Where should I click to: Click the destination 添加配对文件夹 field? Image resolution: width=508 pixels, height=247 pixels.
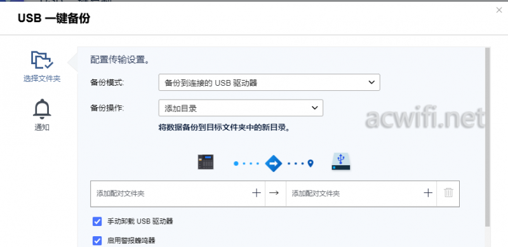point(361,194)
